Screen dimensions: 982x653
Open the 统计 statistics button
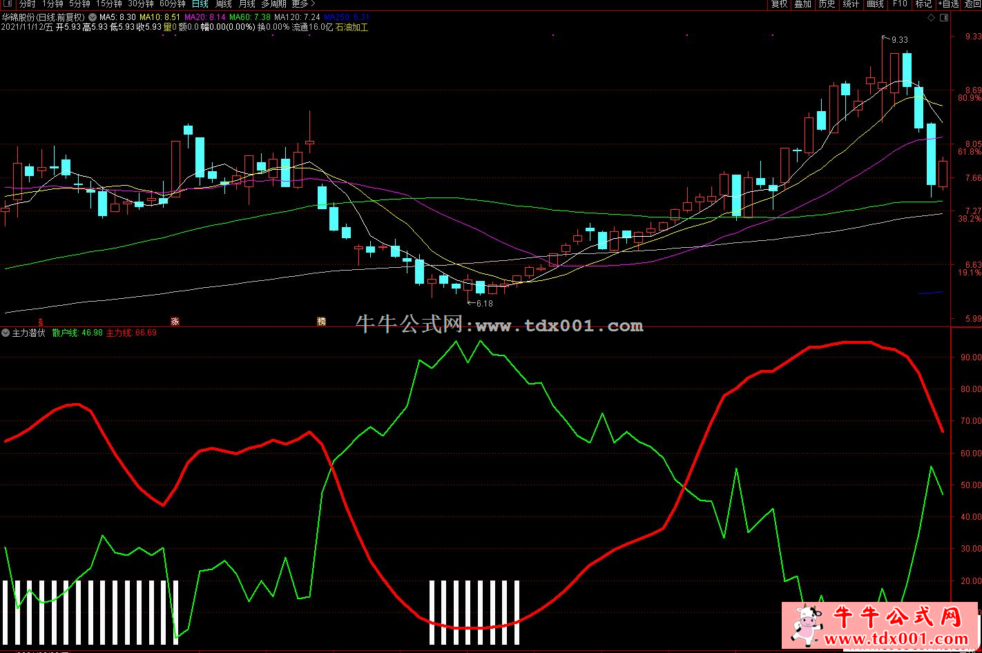tap(851, 4)
